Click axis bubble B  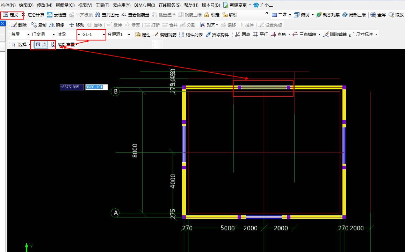click(115, 91)
